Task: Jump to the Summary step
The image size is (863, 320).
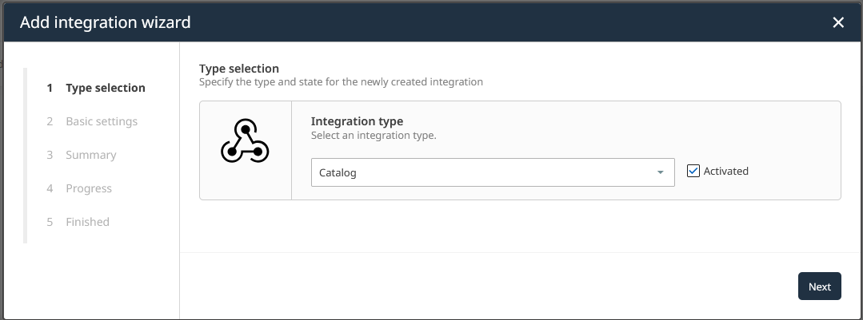Action: 91,155
